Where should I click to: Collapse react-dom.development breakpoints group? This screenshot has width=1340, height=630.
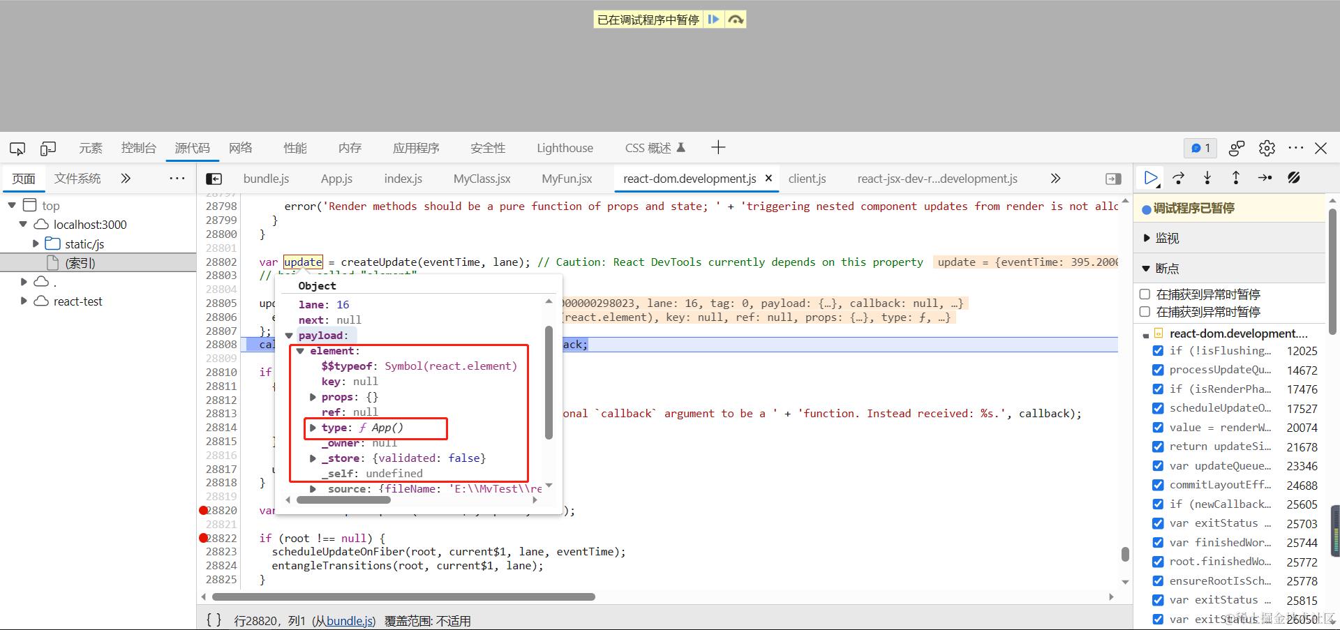click(x=1146, y=335)
